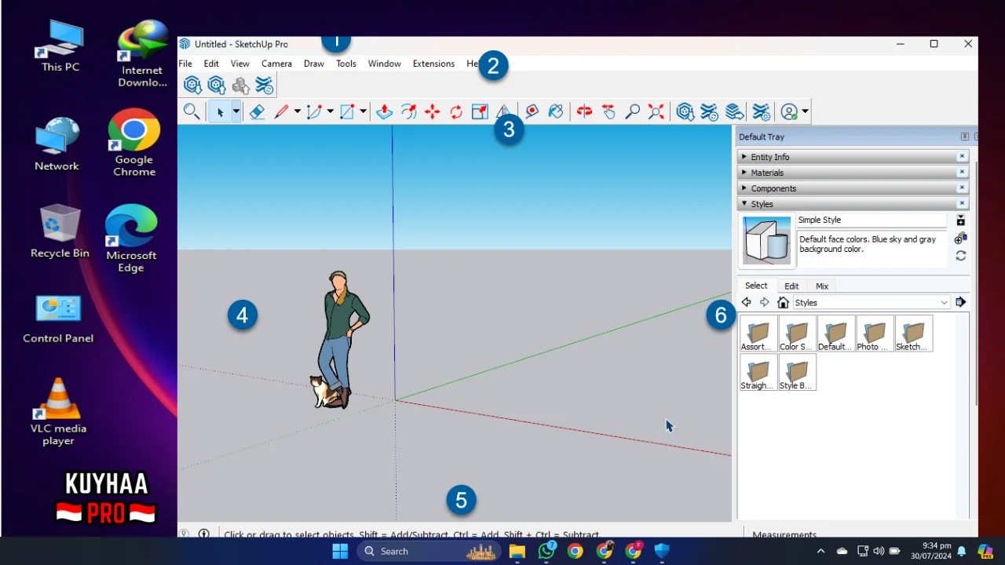Select the Zoom magnifier tool

632,112
